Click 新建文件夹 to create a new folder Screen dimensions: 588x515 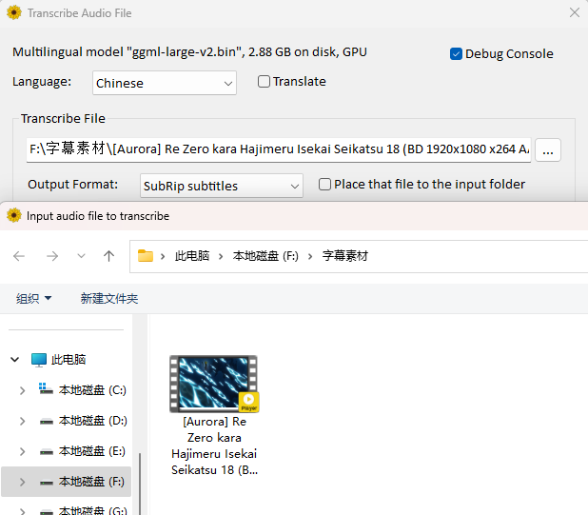(x=109, y=299)
